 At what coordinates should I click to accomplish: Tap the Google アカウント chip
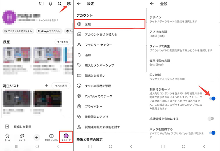49,31
